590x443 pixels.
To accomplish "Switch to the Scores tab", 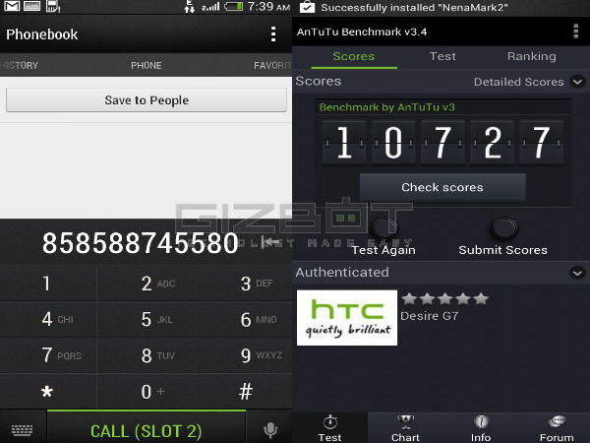I will [354, 56].
